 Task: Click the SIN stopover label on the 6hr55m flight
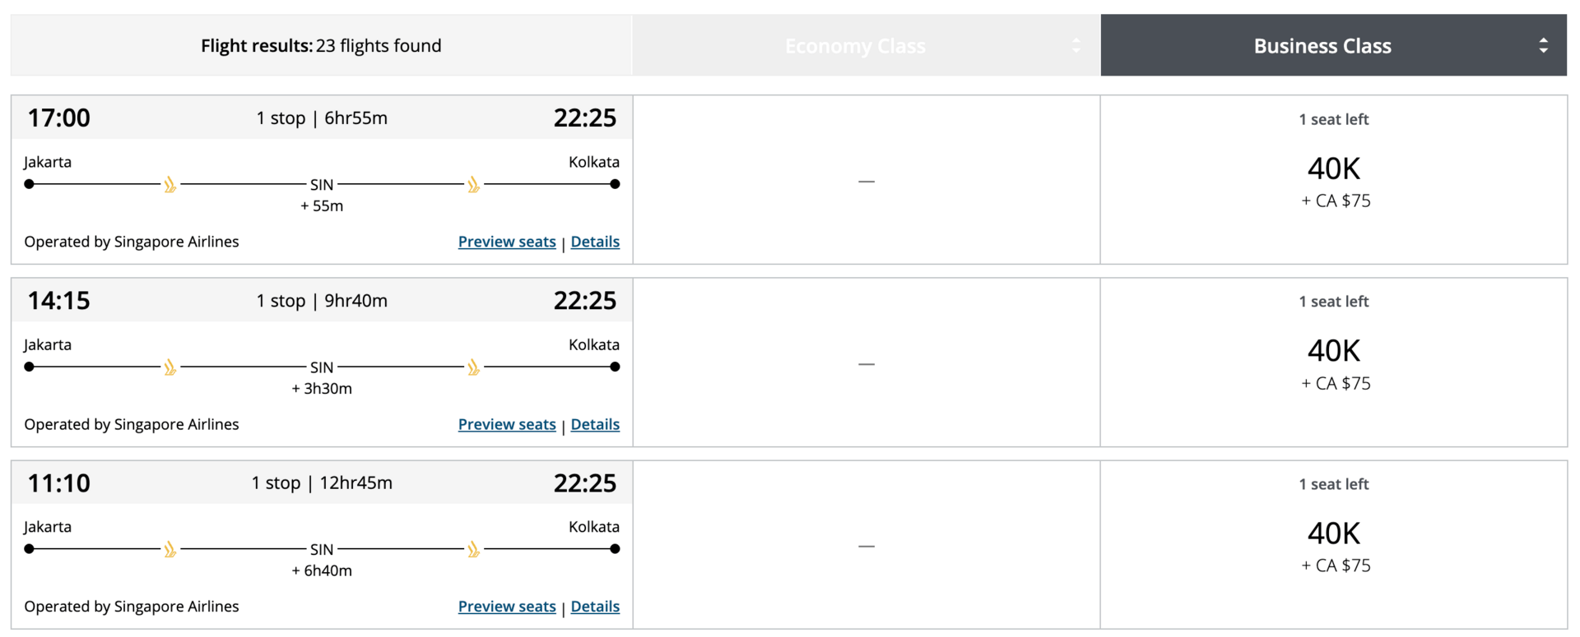322,185
